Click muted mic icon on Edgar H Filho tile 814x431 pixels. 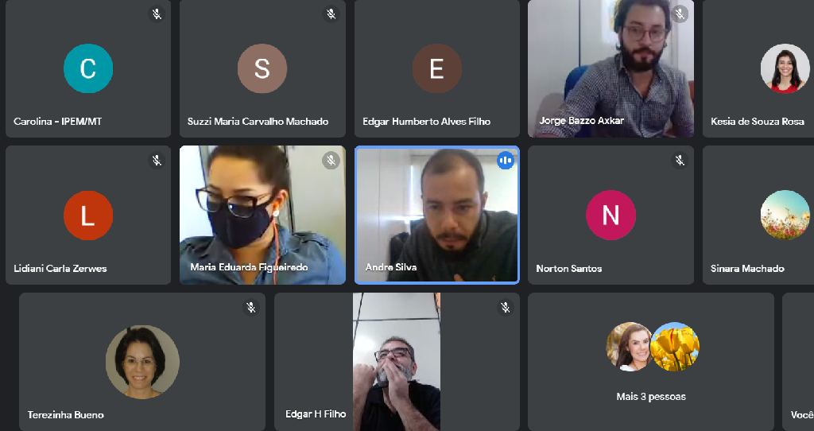(x=505, y=308)
